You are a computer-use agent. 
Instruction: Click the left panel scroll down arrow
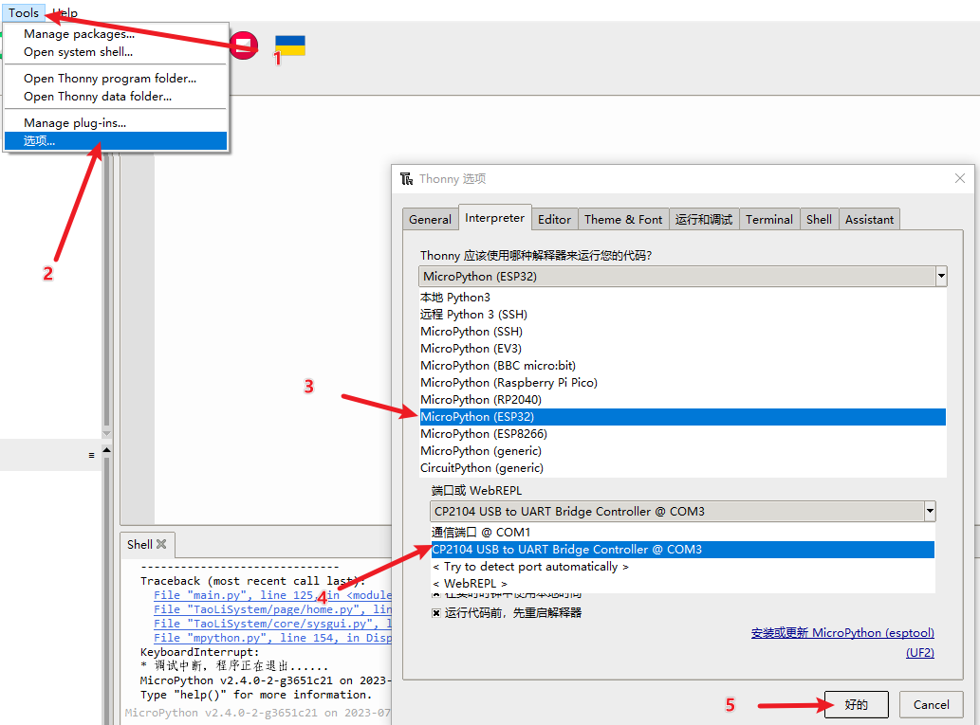coord(106,433)
